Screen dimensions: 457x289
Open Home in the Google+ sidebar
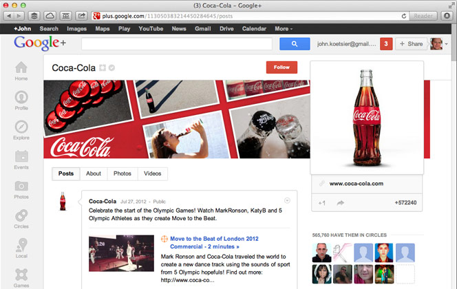21,71
